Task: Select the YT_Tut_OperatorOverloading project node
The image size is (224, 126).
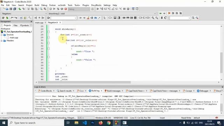Action: [x=17, y=32]
